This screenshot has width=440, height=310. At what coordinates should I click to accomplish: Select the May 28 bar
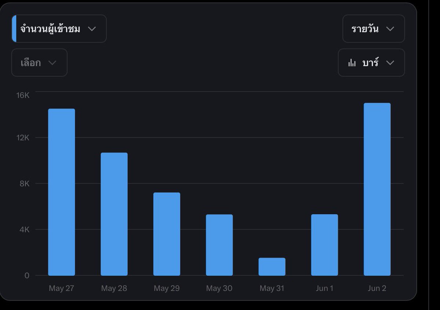point(114,214)
